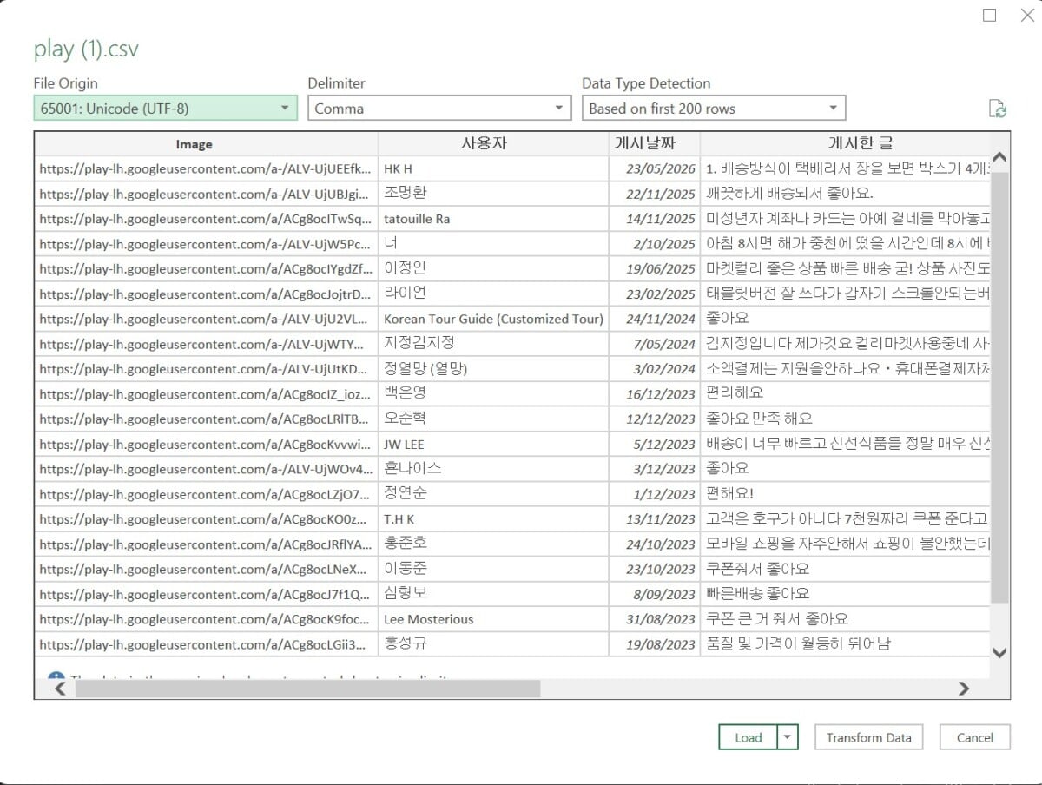This screenshot has height=785, width=1042.
Task: Click the date cell 14/11/2025
Action: [655, 219]
